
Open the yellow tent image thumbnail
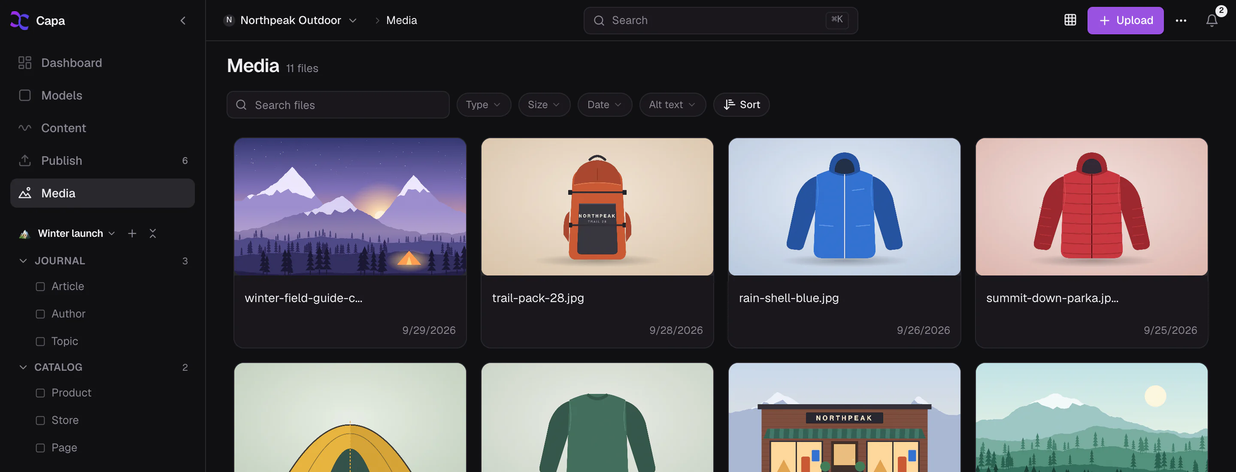coord(350,418)
